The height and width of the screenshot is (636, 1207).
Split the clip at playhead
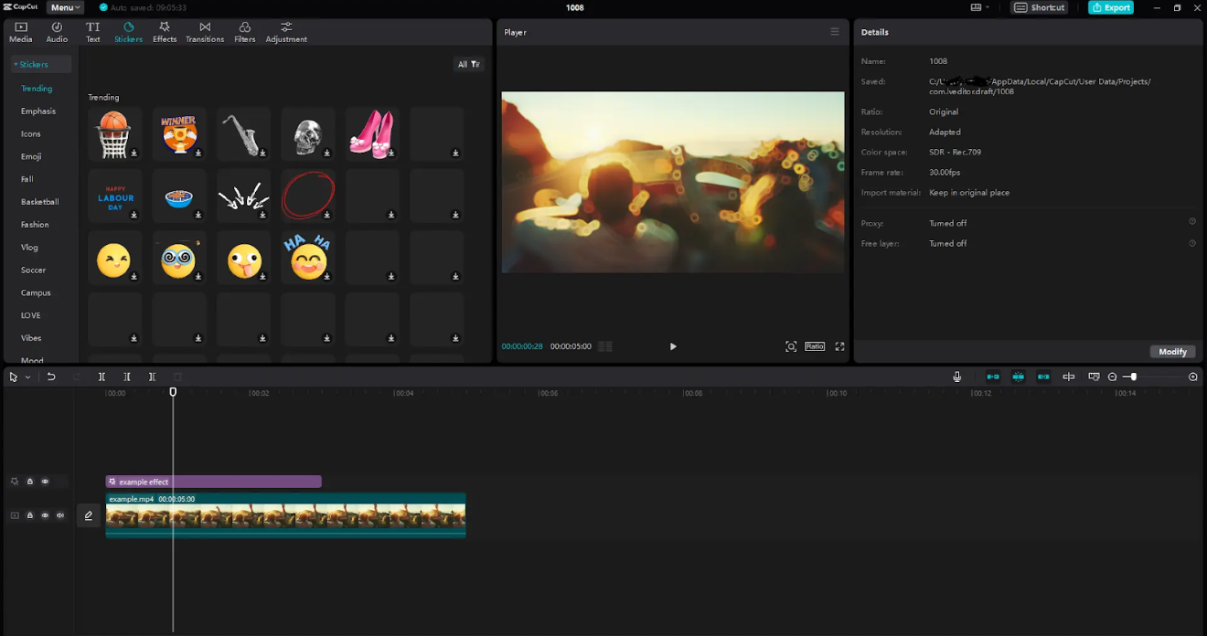[101, 377]
